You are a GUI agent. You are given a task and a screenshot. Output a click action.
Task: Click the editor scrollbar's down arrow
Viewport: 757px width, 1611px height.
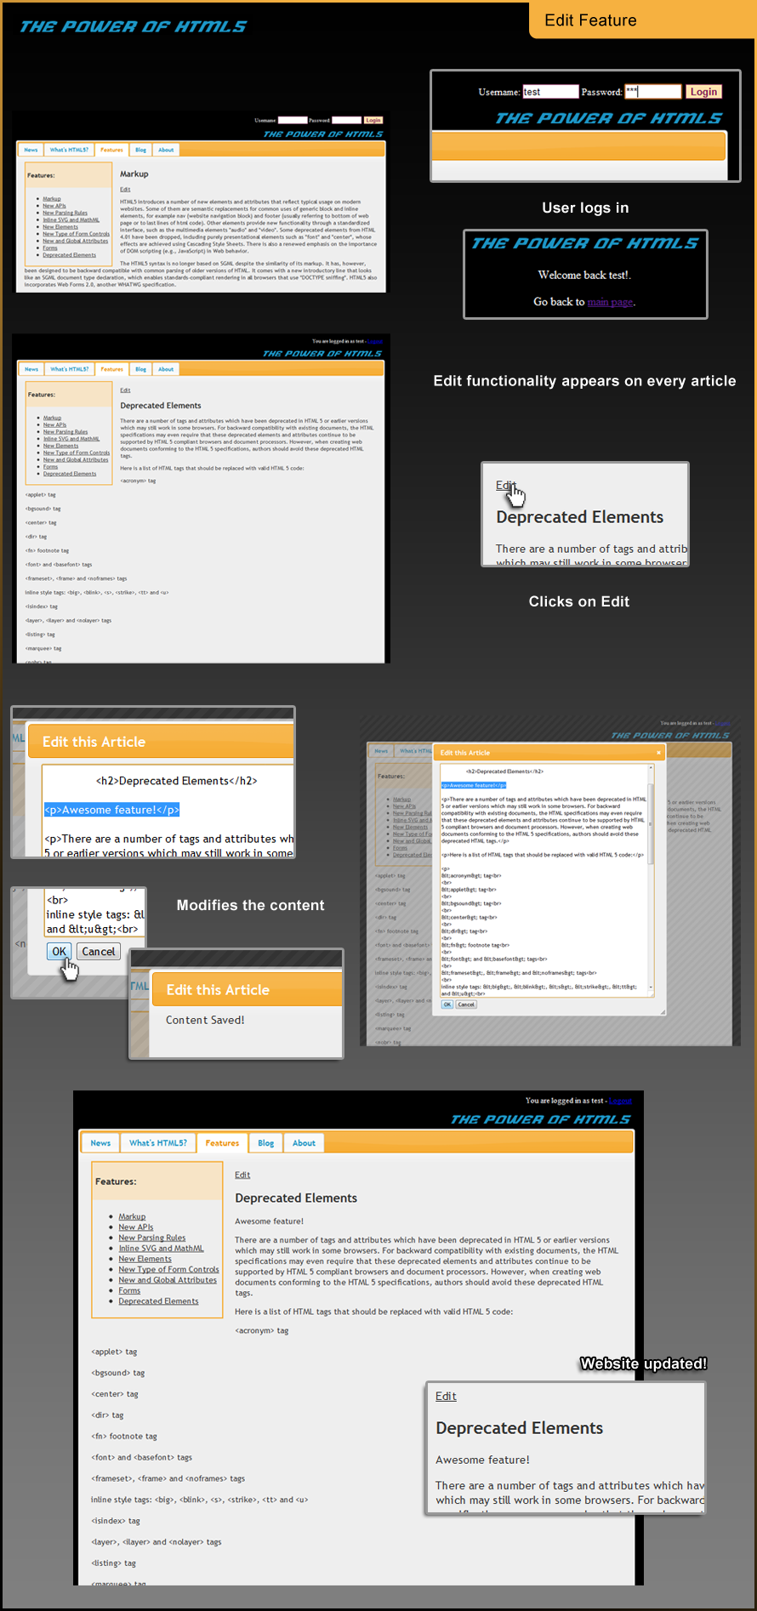pyautogui.click(x=652, y=988)
